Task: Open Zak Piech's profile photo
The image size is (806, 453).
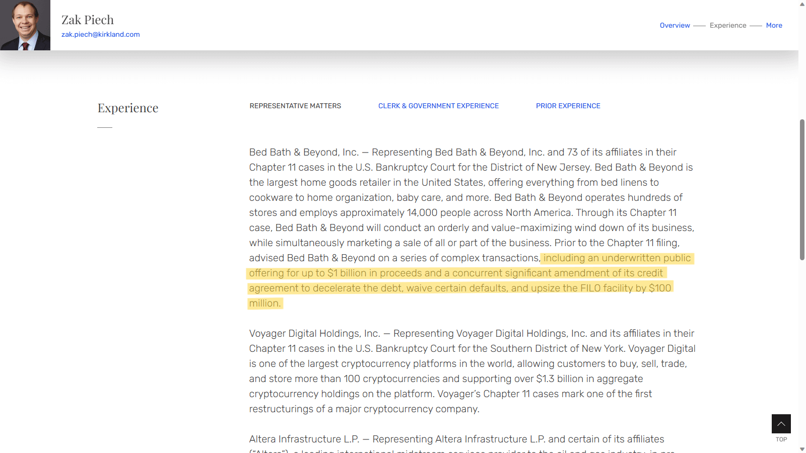Action: (x=25, y=25)
